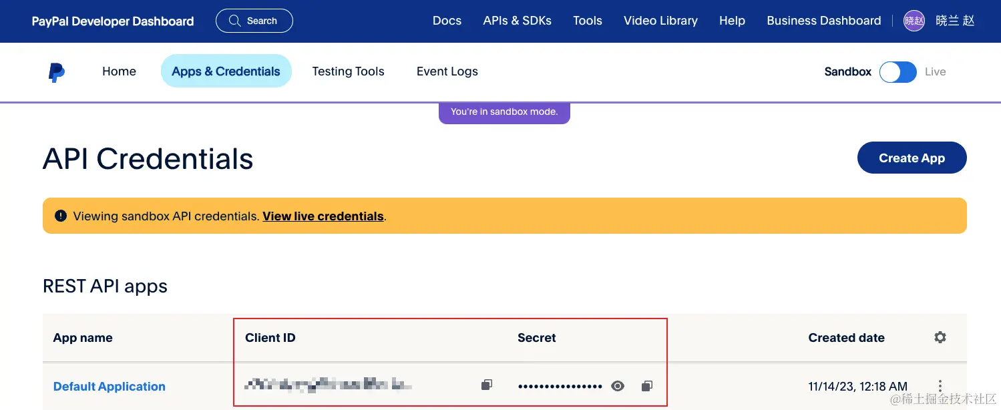
Task: Click the Created date column header
Action: pos(846,338)
